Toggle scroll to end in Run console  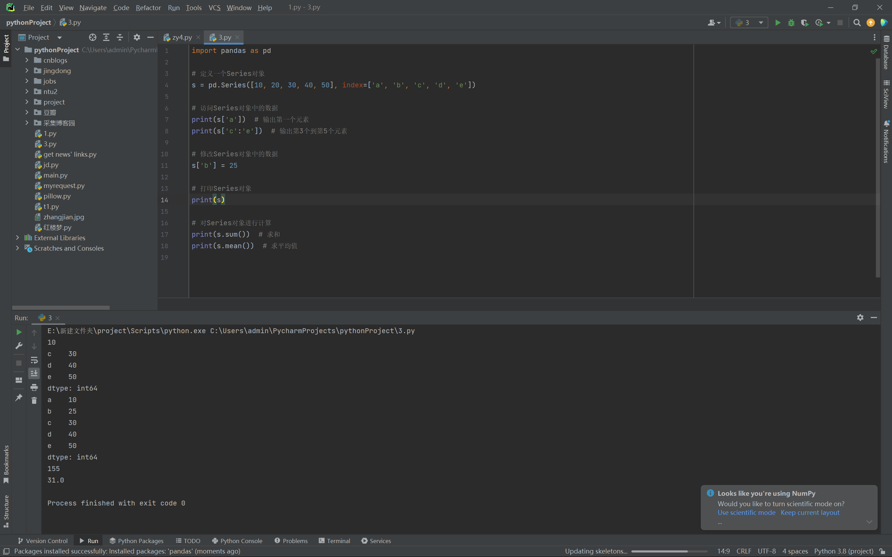(34, 373)
